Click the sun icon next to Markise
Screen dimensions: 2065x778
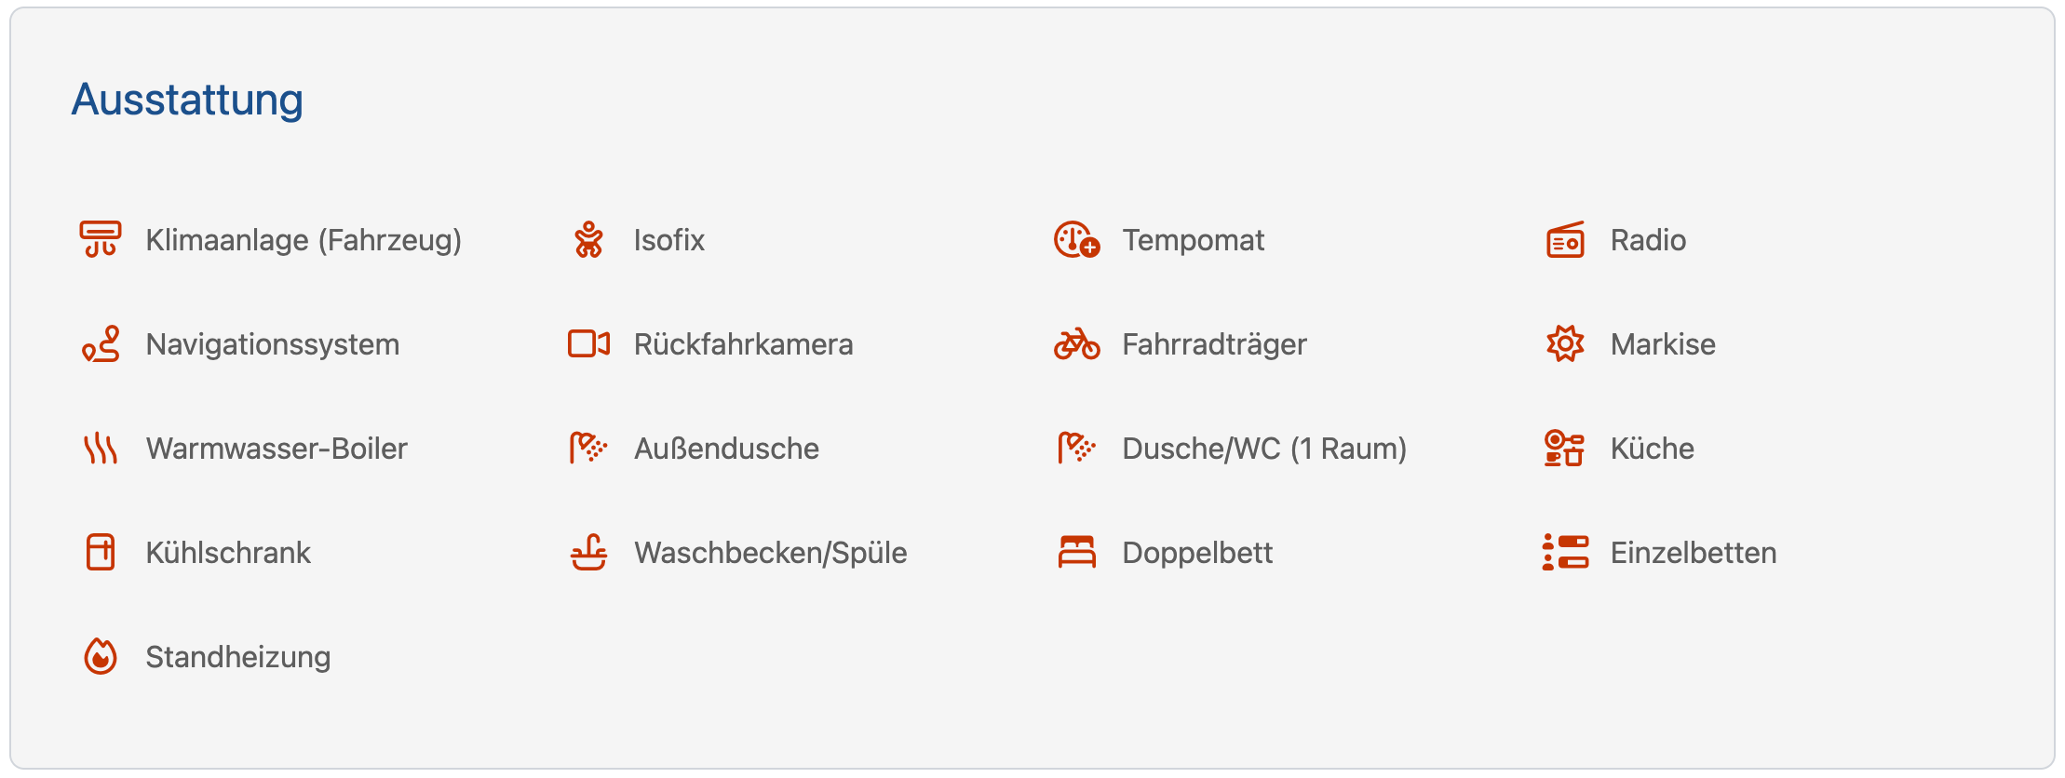[1565, 343]
